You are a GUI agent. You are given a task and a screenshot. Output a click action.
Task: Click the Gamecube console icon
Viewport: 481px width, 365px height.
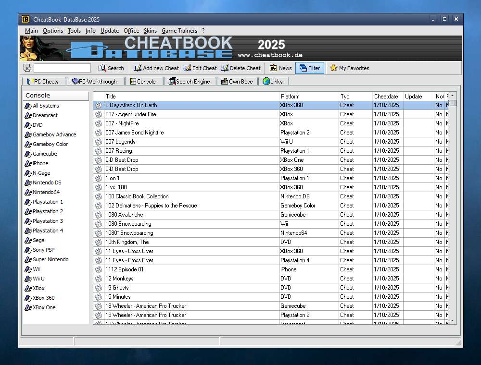click(28, 154)
